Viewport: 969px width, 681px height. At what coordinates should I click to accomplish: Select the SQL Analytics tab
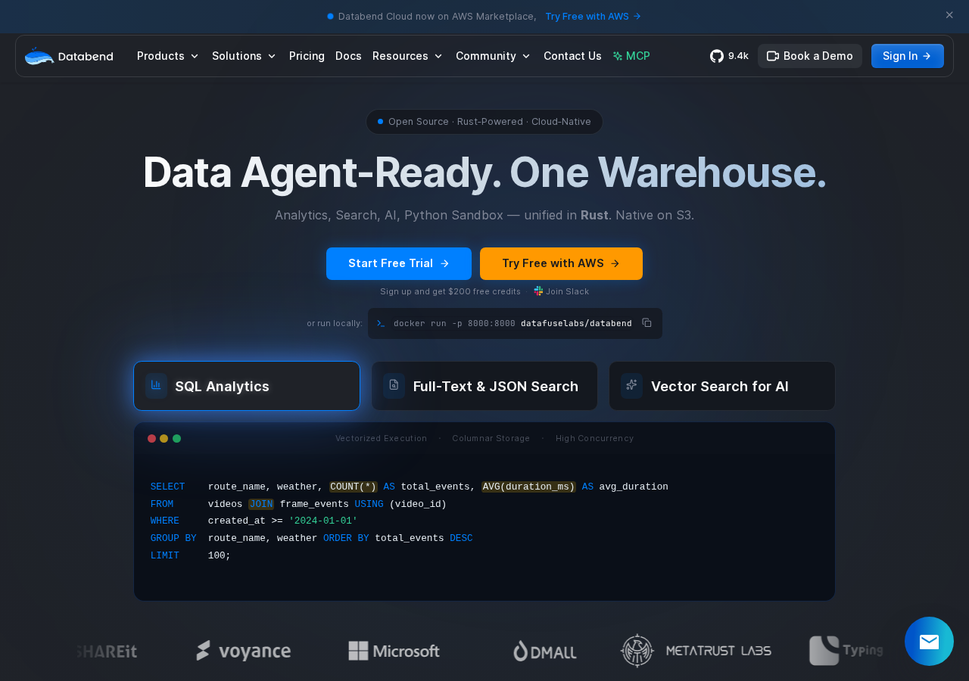tap(247, 386)
